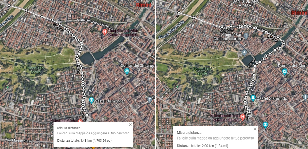Open the Chiesa San Giuliano Martire church pin
Viewport: 308px width, 149px height.
246,36
